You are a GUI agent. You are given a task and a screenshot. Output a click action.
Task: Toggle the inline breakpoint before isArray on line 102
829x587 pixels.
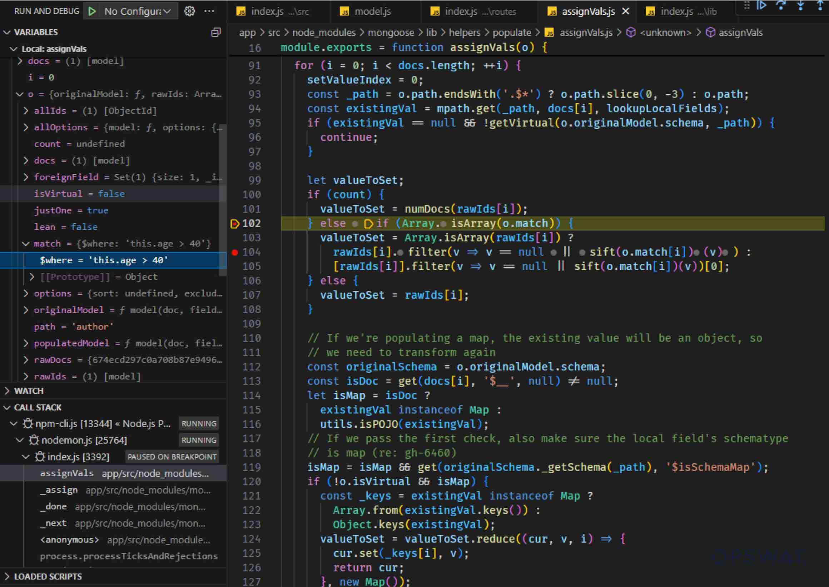pyautogui.click(x=443, y=224)
